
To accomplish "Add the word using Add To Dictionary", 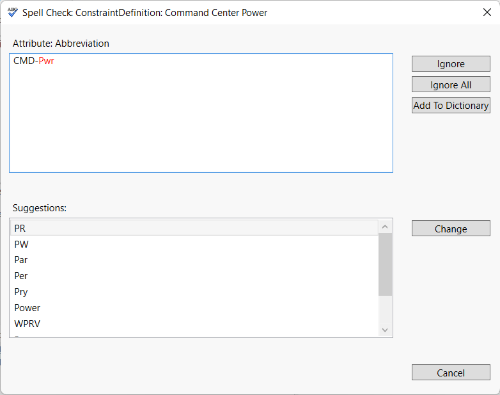I will coord(451,106).
